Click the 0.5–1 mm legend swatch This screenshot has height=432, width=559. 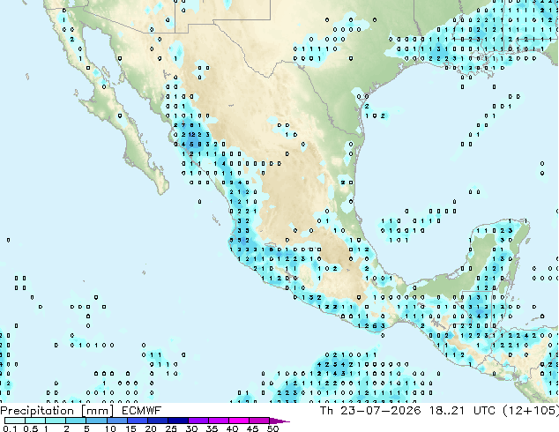click(x=35, y=421)
